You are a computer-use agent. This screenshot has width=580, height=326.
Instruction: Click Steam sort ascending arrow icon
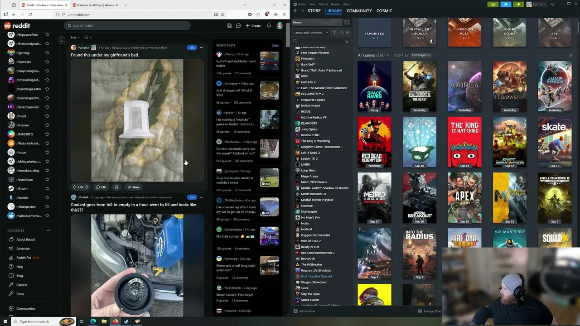(335, 33)
